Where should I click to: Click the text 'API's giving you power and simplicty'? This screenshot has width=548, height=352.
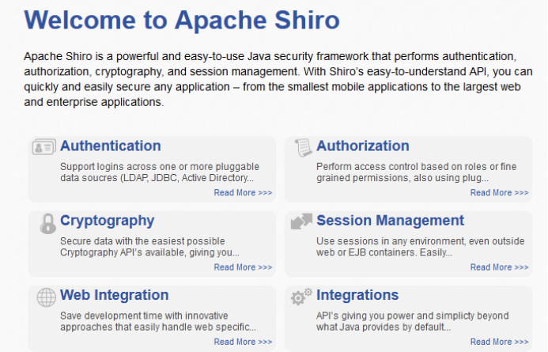(x=395, y=316)
